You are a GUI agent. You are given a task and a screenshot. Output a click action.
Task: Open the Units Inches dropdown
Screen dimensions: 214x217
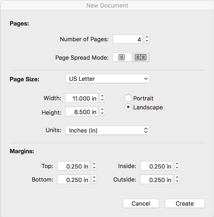click(x=107, y=130)
